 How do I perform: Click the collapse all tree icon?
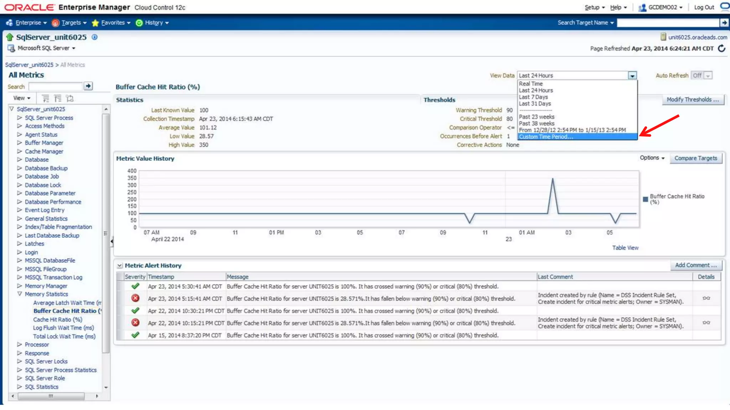tap(58, 98)
